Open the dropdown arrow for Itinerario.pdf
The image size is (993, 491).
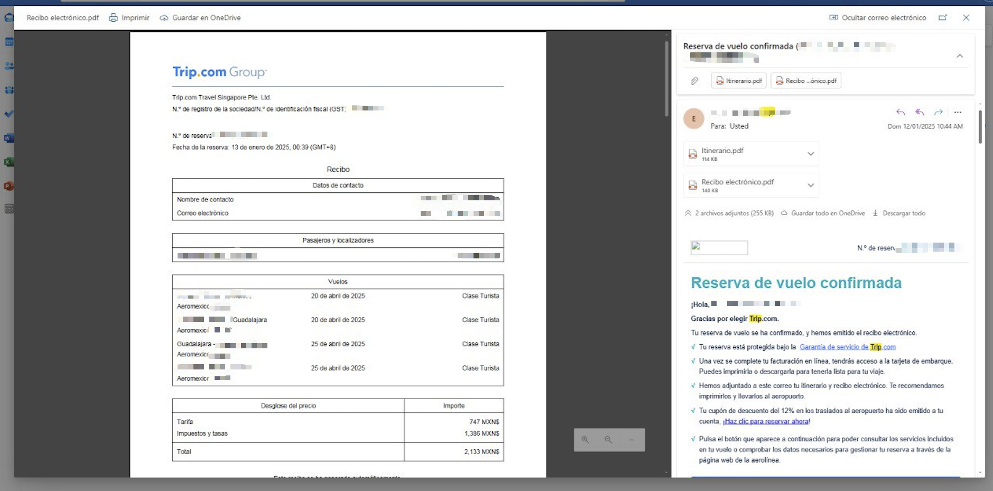811,154
